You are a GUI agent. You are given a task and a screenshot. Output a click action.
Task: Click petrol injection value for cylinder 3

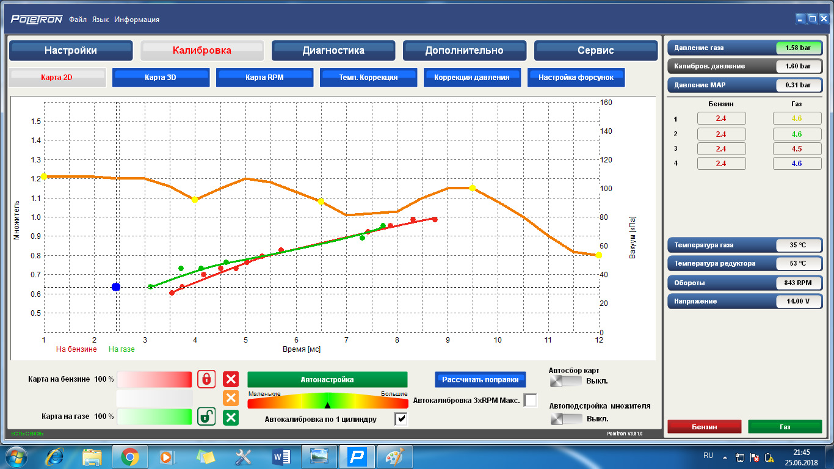point(721,148)
